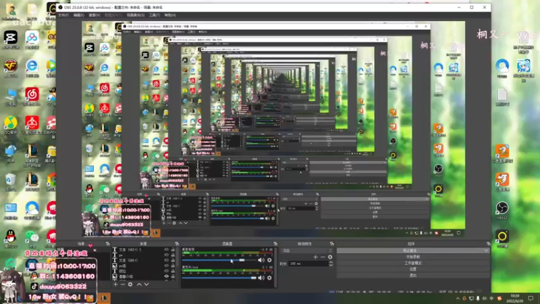Click the transition duration 100 ms field
This screenshot has height=304, width=540.
point(308,263)
